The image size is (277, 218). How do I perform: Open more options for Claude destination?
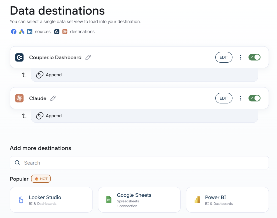[x=240, y=98]
